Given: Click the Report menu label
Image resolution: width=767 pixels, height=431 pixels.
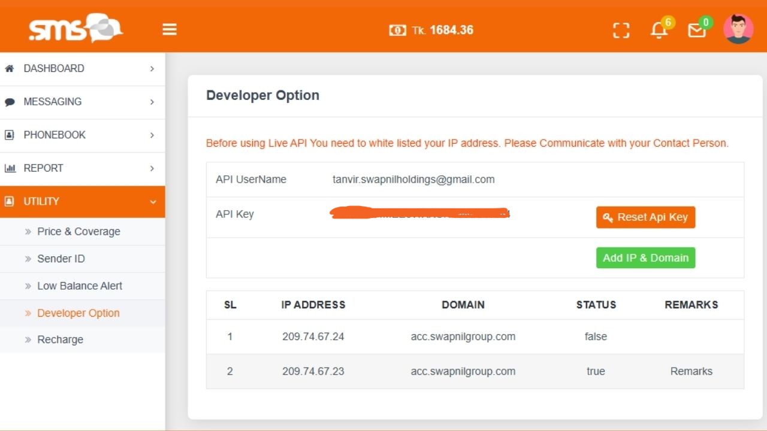Looking at the screenshot, I should (x=43, y=168).
